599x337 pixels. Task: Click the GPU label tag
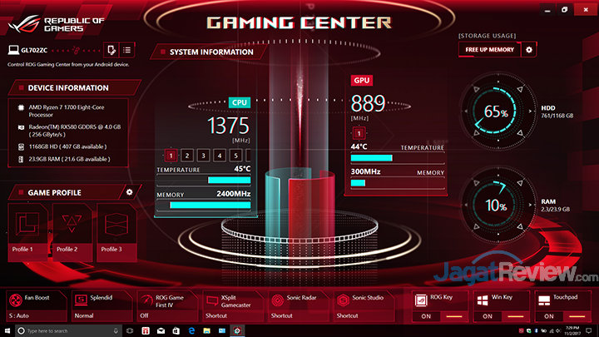point(361,80)
